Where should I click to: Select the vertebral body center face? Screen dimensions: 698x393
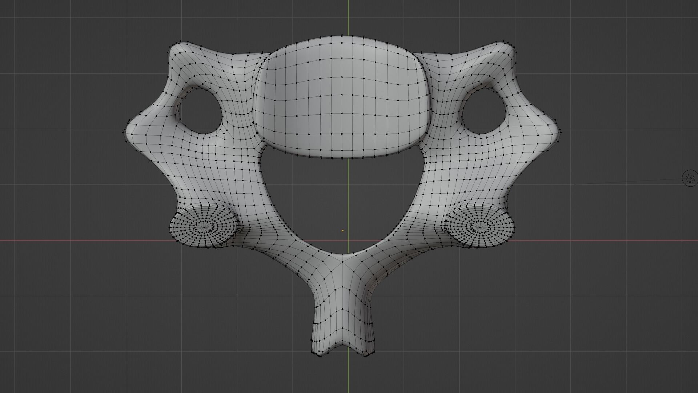[x=342, y=98]
